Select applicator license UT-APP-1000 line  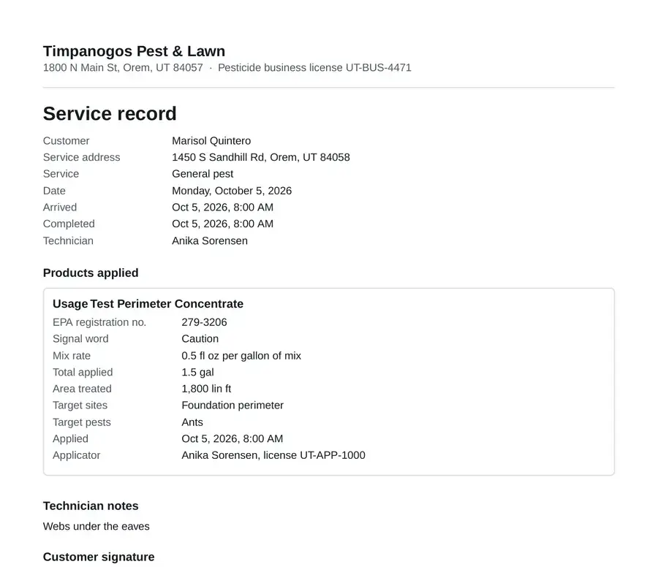273,455
